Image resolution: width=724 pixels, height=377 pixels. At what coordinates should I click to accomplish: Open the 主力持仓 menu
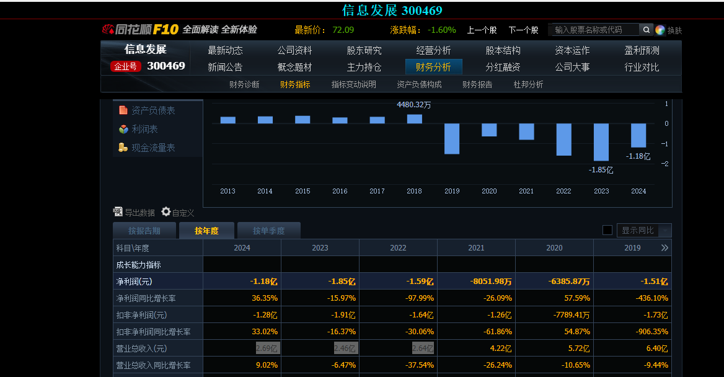[x=364, y=67]
